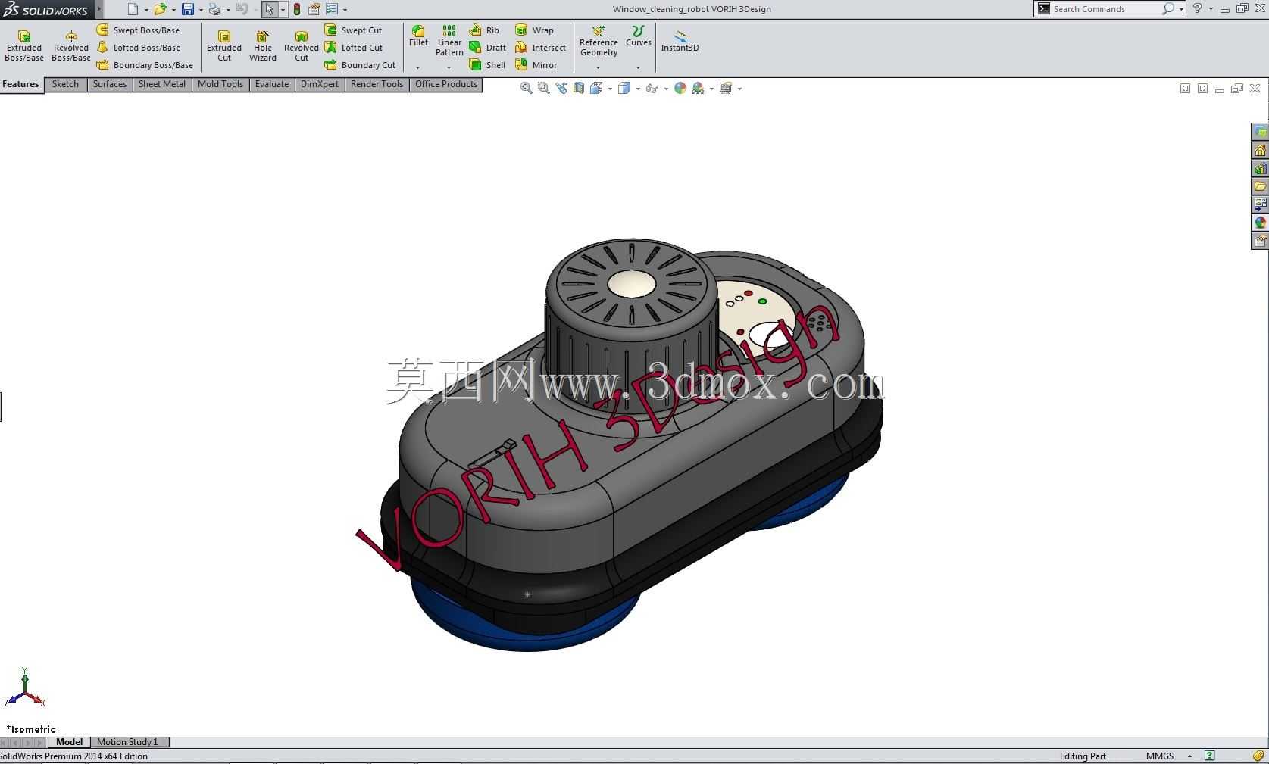The image size is (1269, 764).
Task: Switch to the Features tab
Action: pos(21,84)
